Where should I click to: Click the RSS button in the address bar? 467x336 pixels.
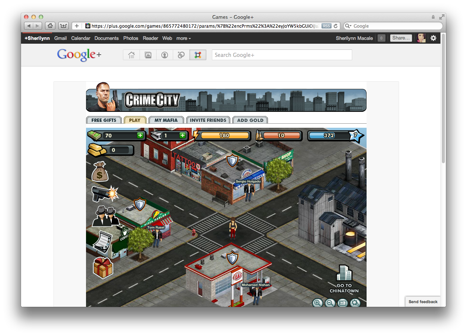click(326, 26)
